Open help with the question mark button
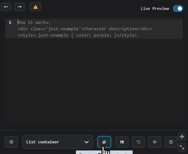Screen dimensions: 188x154 point(171,142)
